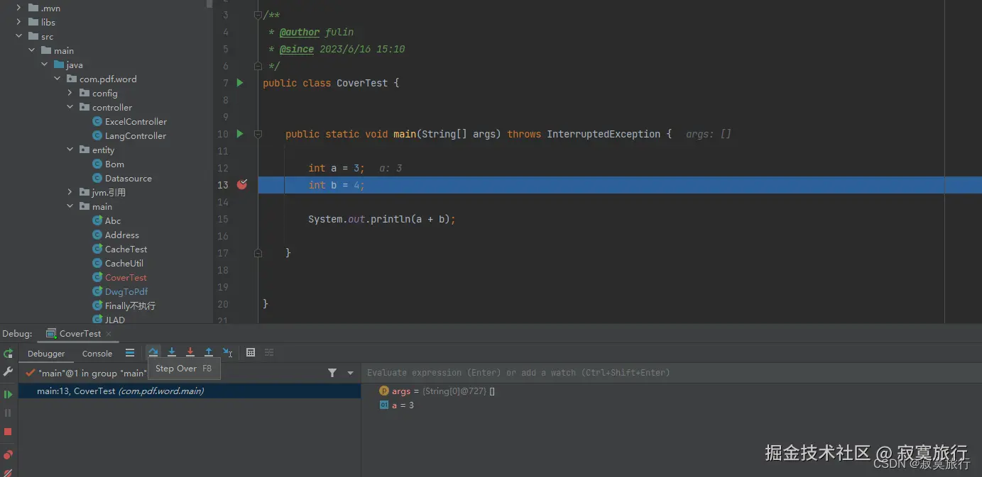Screen dimensions: 982x477
Task: Click the Datasource class icon
Action: coord(98,179)
